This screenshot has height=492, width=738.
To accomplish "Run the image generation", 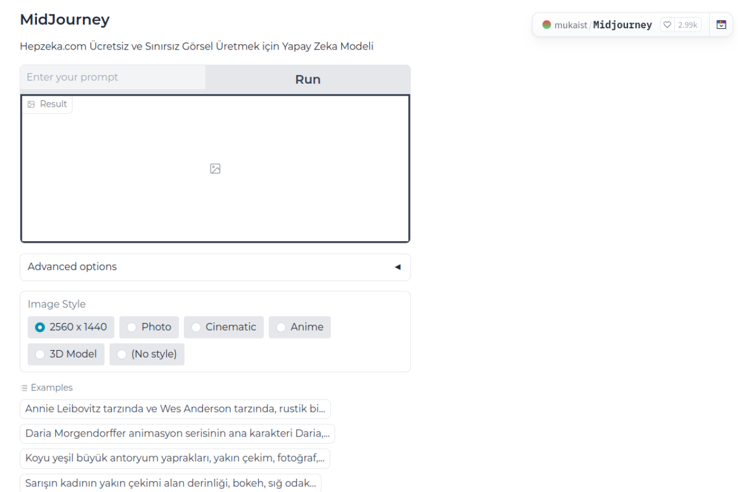I will click(x=308, y=80).
